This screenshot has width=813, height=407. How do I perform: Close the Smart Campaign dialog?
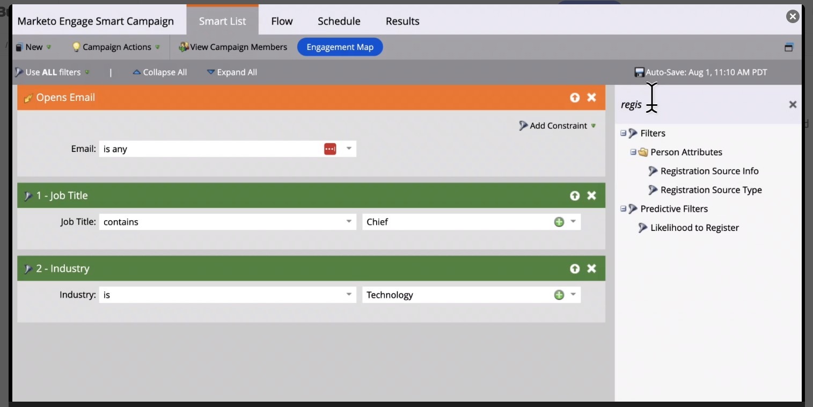click(x=793, y=17)
